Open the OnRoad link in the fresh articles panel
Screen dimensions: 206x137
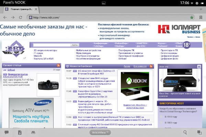(11, 70)
